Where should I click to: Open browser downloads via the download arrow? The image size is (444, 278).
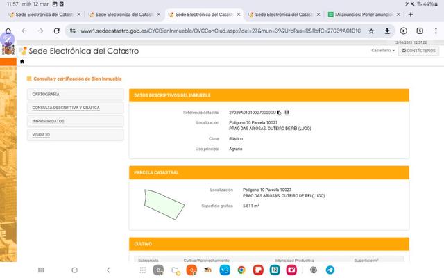tap(387, 31)
